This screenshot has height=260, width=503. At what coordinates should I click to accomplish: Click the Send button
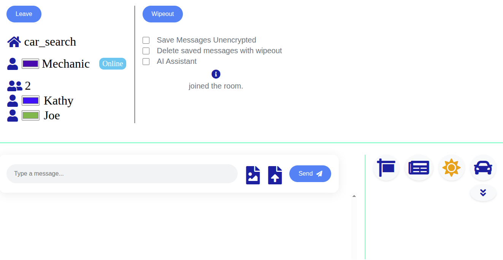click(x=310, y=173)
